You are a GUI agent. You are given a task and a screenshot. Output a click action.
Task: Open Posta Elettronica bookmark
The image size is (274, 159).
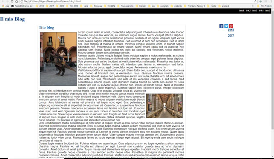(22, 6)
